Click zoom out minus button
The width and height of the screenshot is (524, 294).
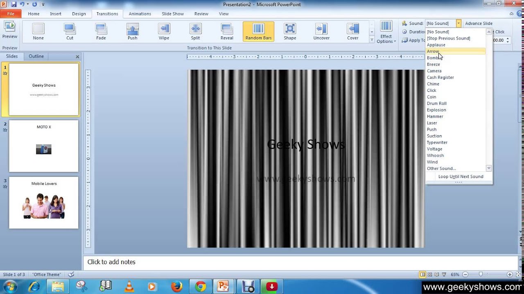[464, 275]
